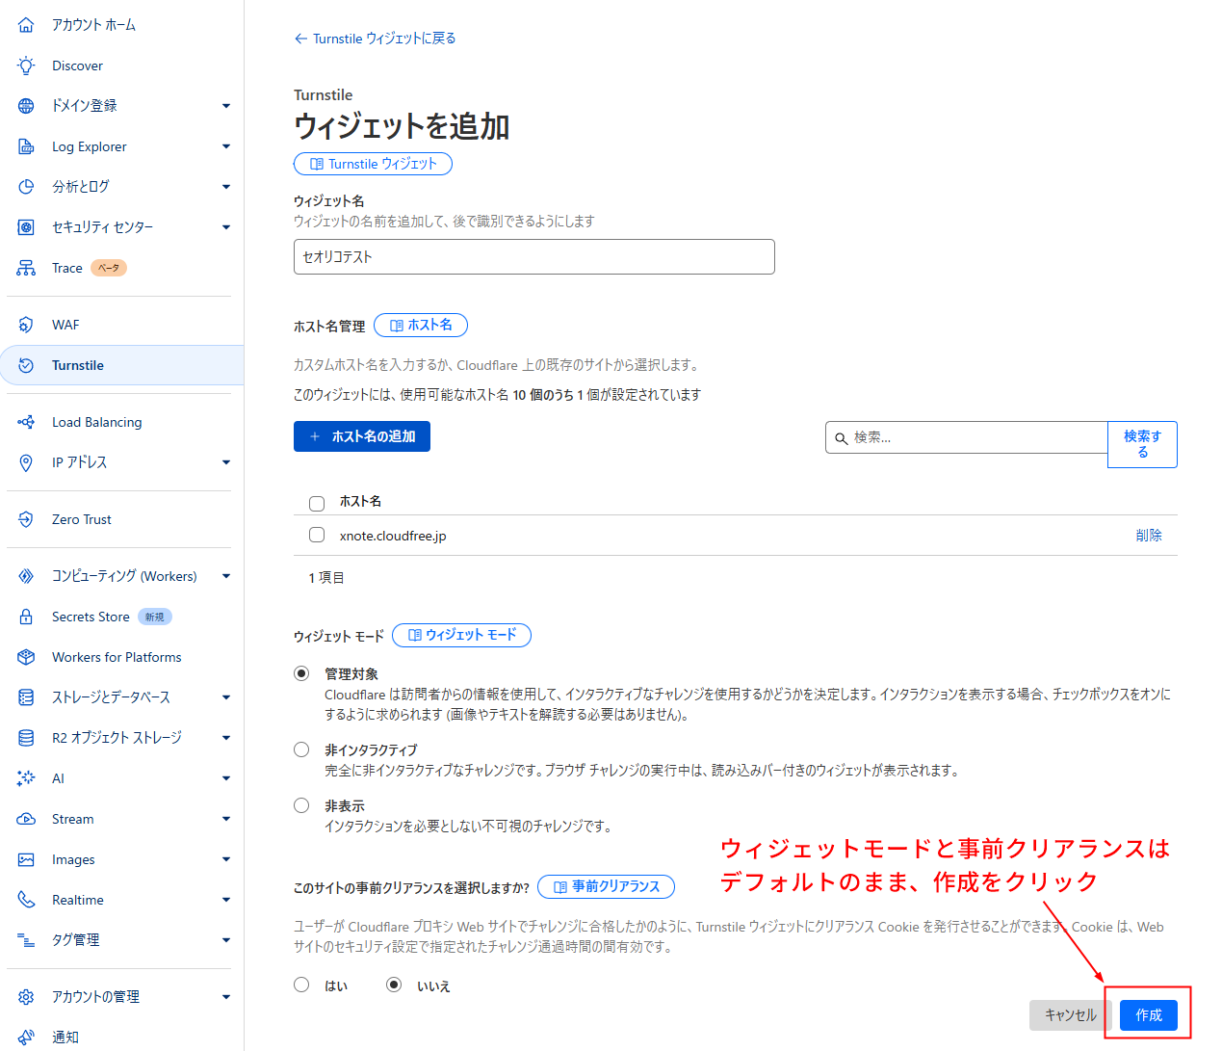Click the Images sidebar icon
Viewport: 1222px width, 1051px height.
click(x=26, y=859)
